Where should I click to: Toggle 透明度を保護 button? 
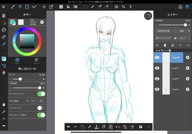pyautogui.click(x=163, y=31)
